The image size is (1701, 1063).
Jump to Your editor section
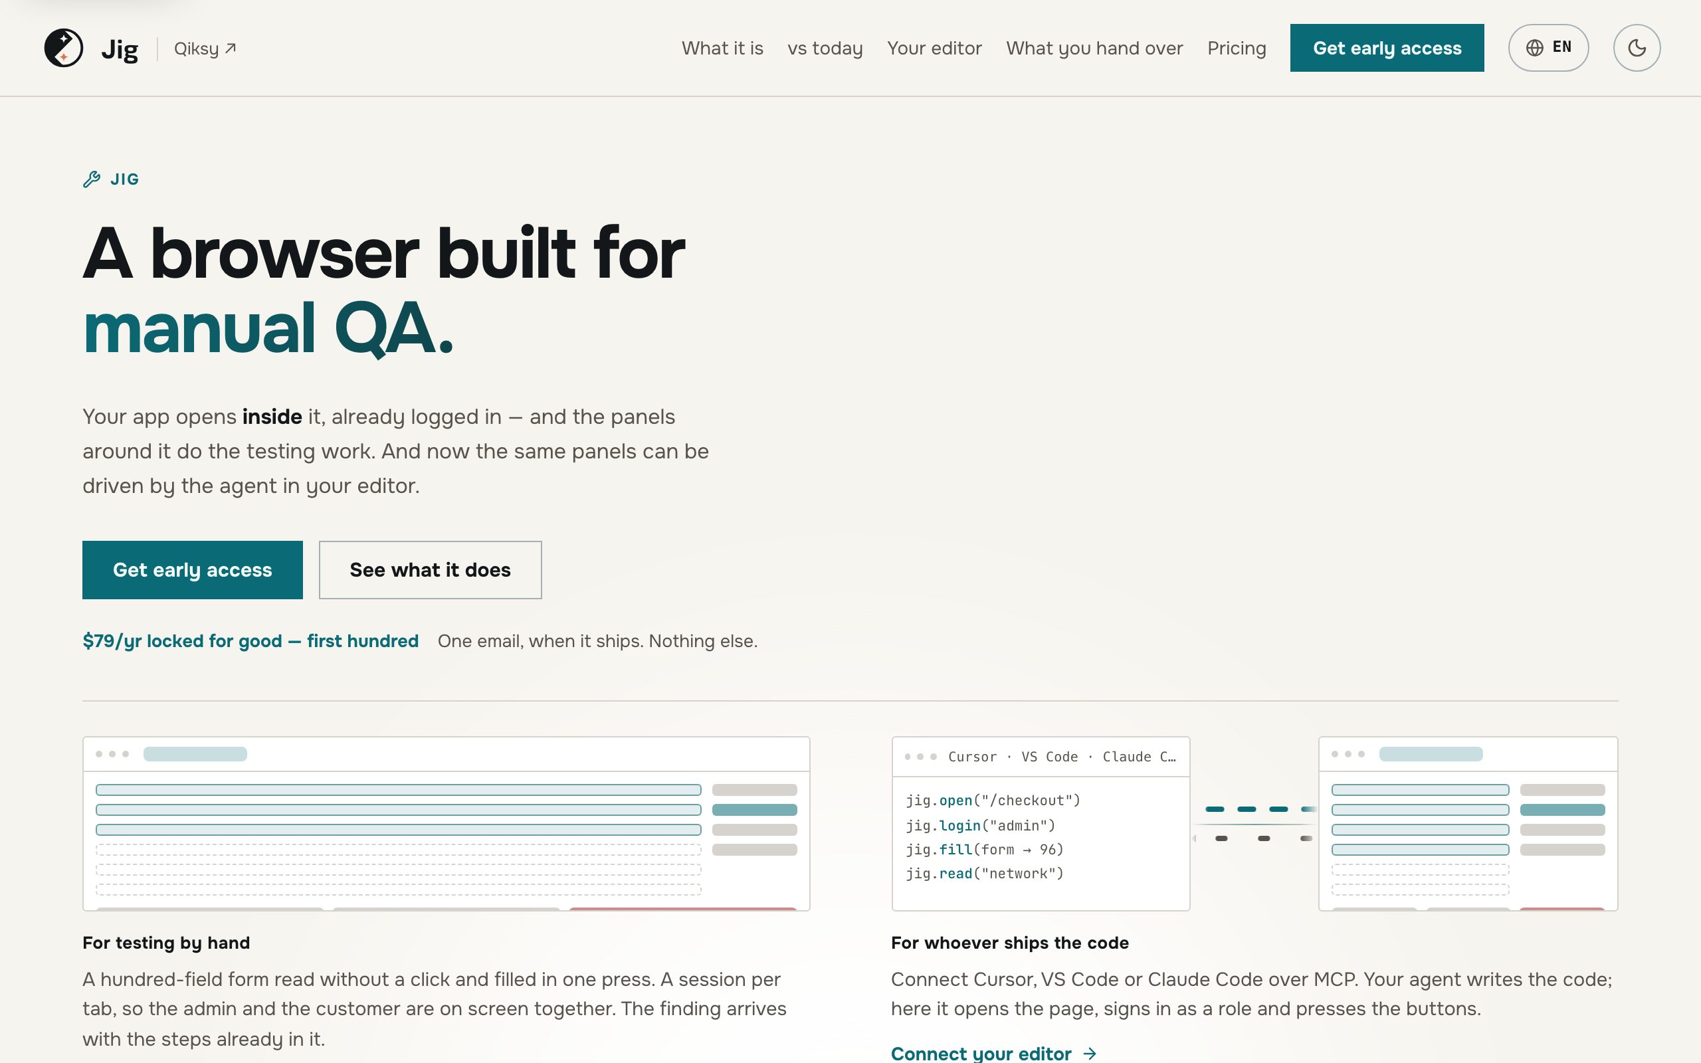click(x=934, y=48)
